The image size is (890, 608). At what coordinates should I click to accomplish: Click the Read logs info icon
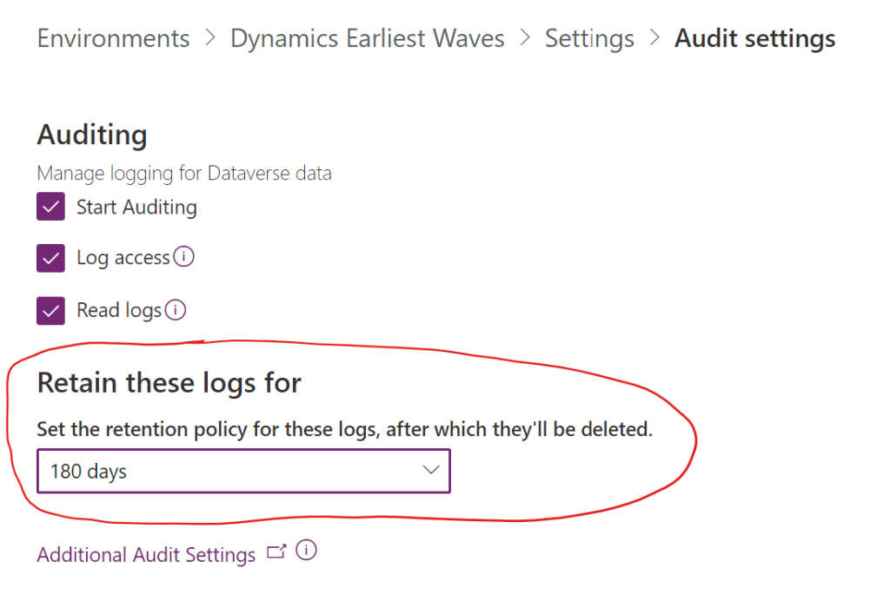176,310
